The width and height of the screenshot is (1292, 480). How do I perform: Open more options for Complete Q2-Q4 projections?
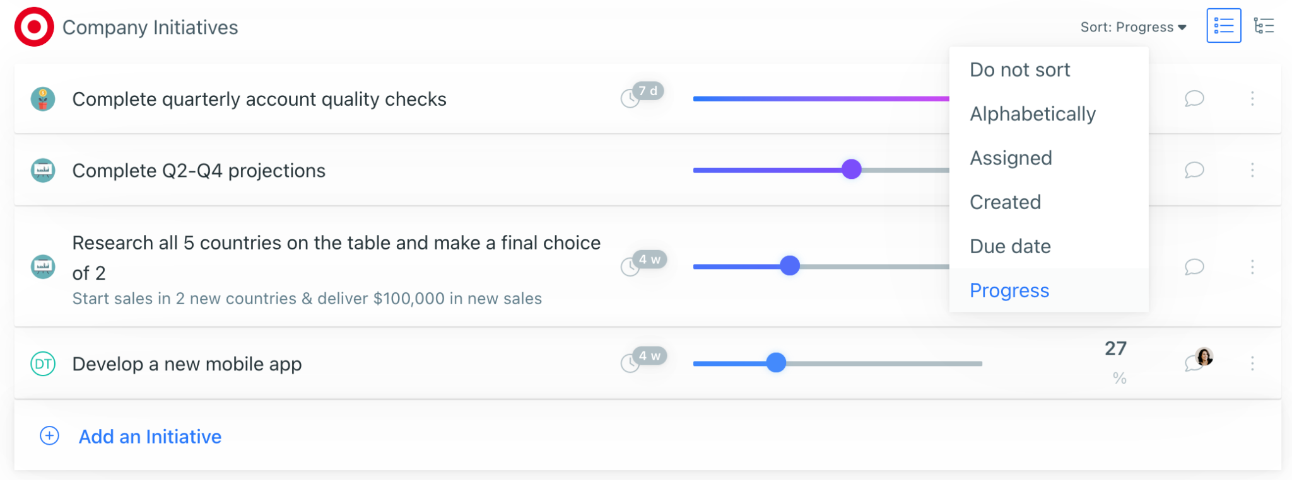[1252, 170]
